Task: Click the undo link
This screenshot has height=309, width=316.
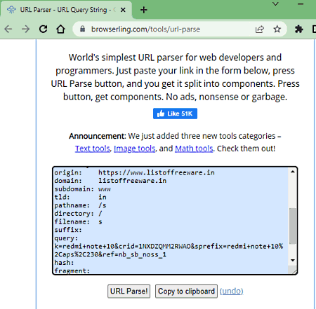Action: (231, 291)
